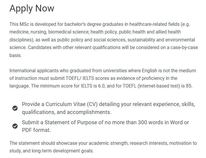Click the checkmark icon beside the Statement of Purpose

point(15,126)
